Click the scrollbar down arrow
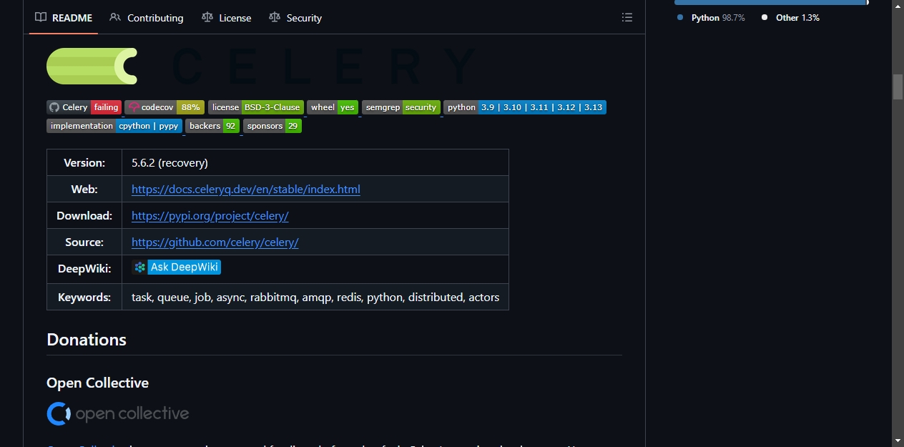Image resolution: width=904 pixels, height=447 pixels. [x=898, y=441]
